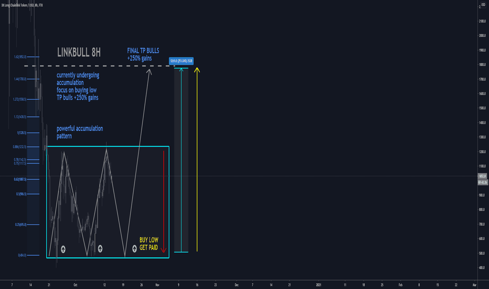
Task: Click the bar countdown label under current price
Action: tap(483, 182)
